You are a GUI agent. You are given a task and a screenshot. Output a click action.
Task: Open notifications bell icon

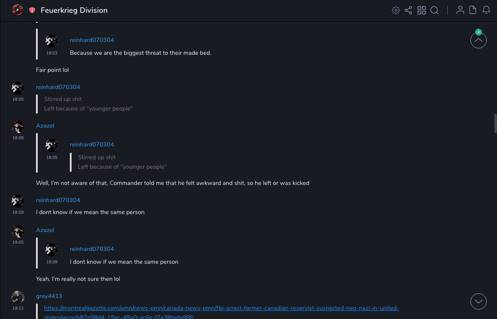coord(486,10)
